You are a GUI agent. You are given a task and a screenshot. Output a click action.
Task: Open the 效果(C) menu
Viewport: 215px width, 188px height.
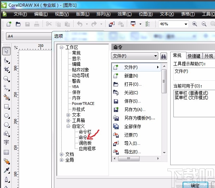tap(124, 14)
